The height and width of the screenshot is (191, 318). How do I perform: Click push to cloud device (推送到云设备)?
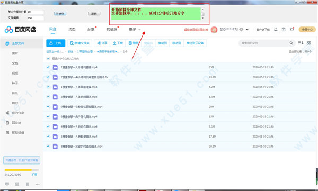coord(195,43)
